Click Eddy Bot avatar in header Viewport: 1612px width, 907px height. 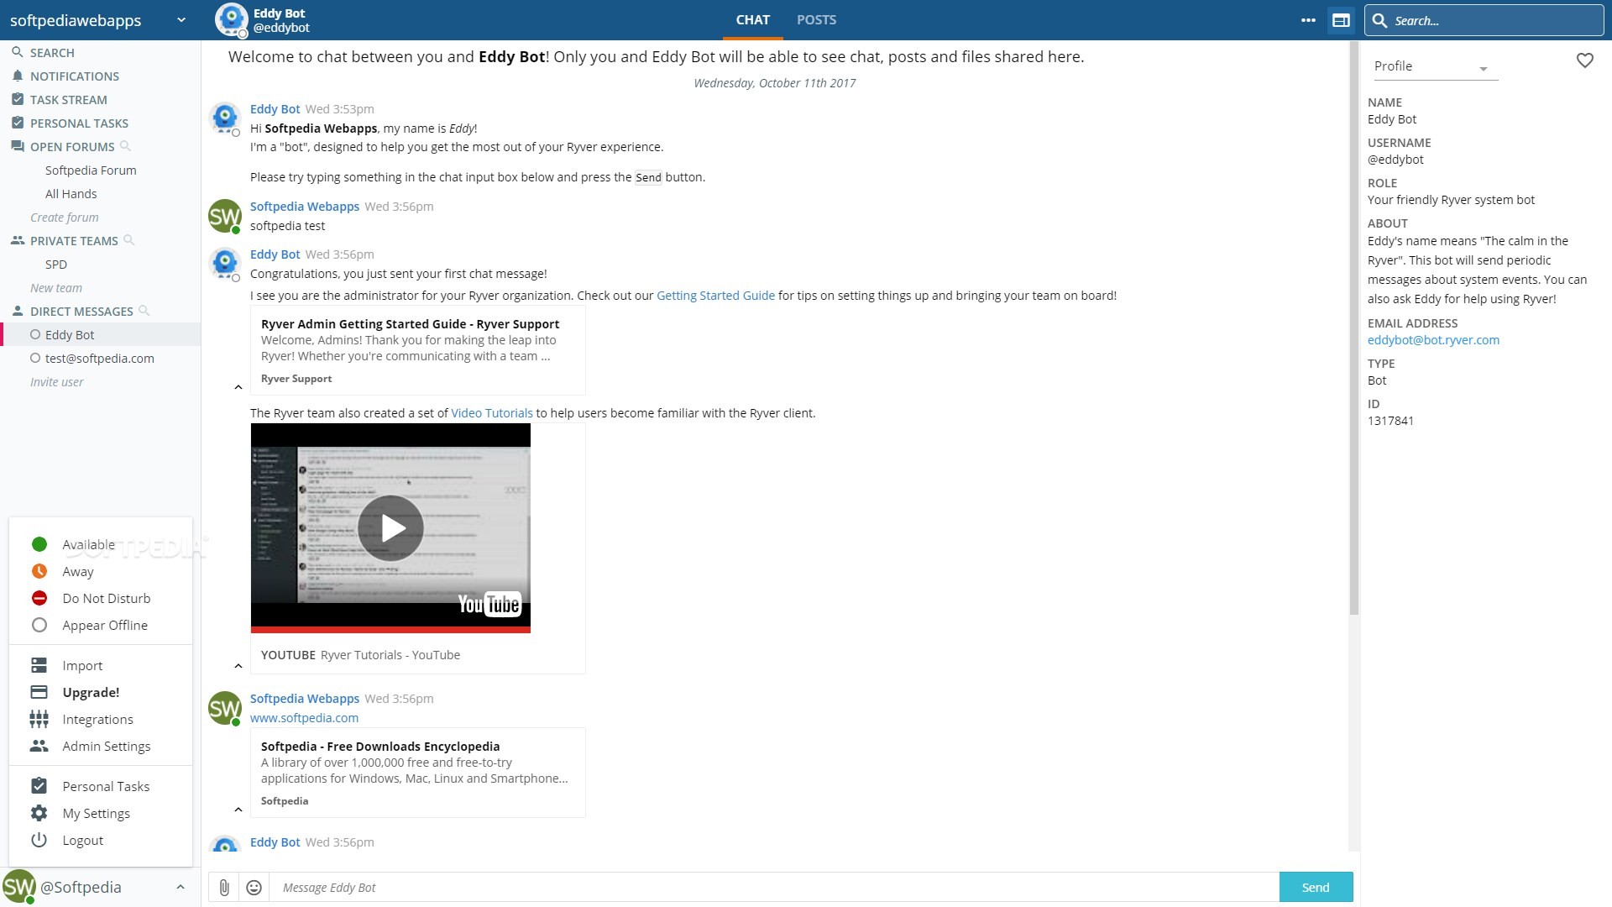coord(232,20)
